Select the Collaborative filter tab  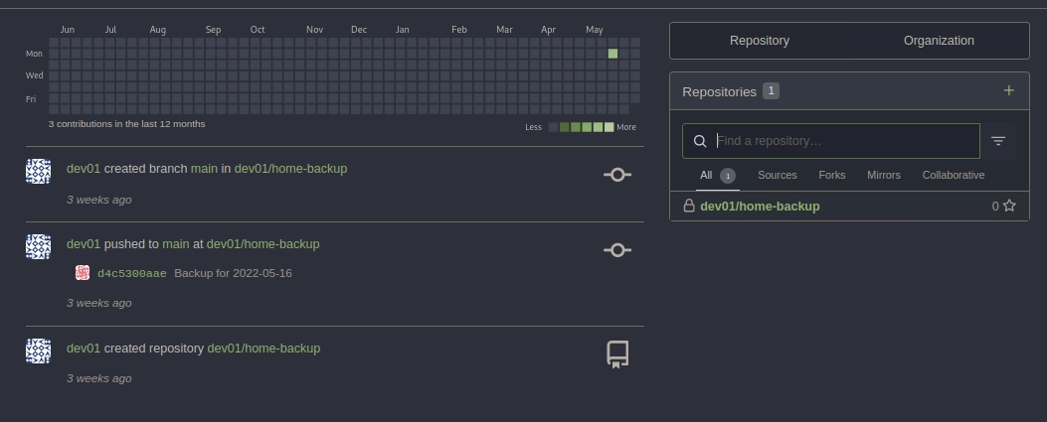tap(953, 175)
